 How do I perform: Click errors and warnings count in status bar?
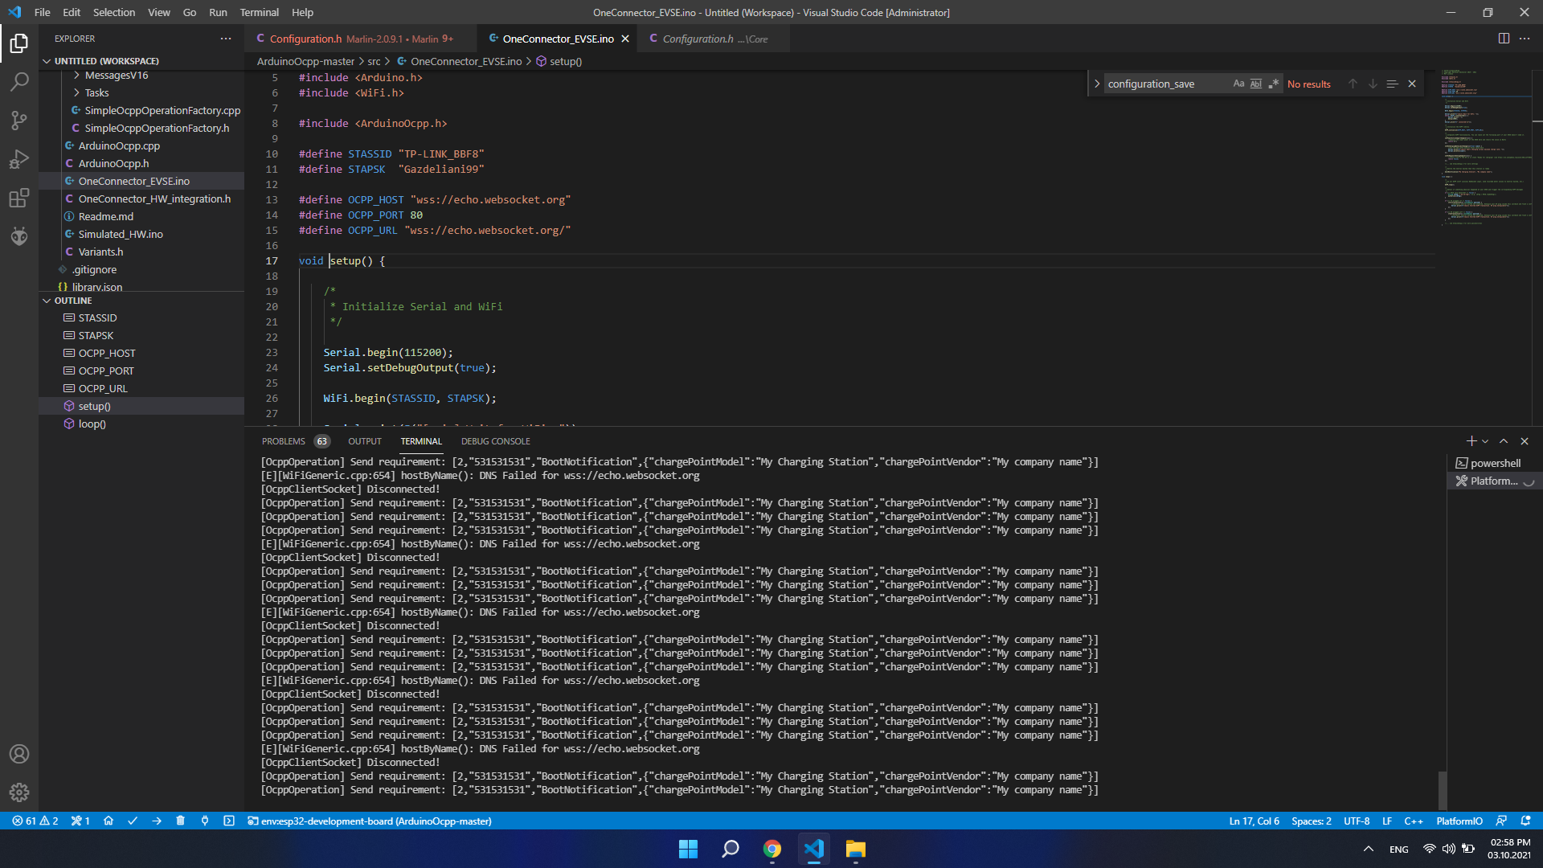(35, 821)
